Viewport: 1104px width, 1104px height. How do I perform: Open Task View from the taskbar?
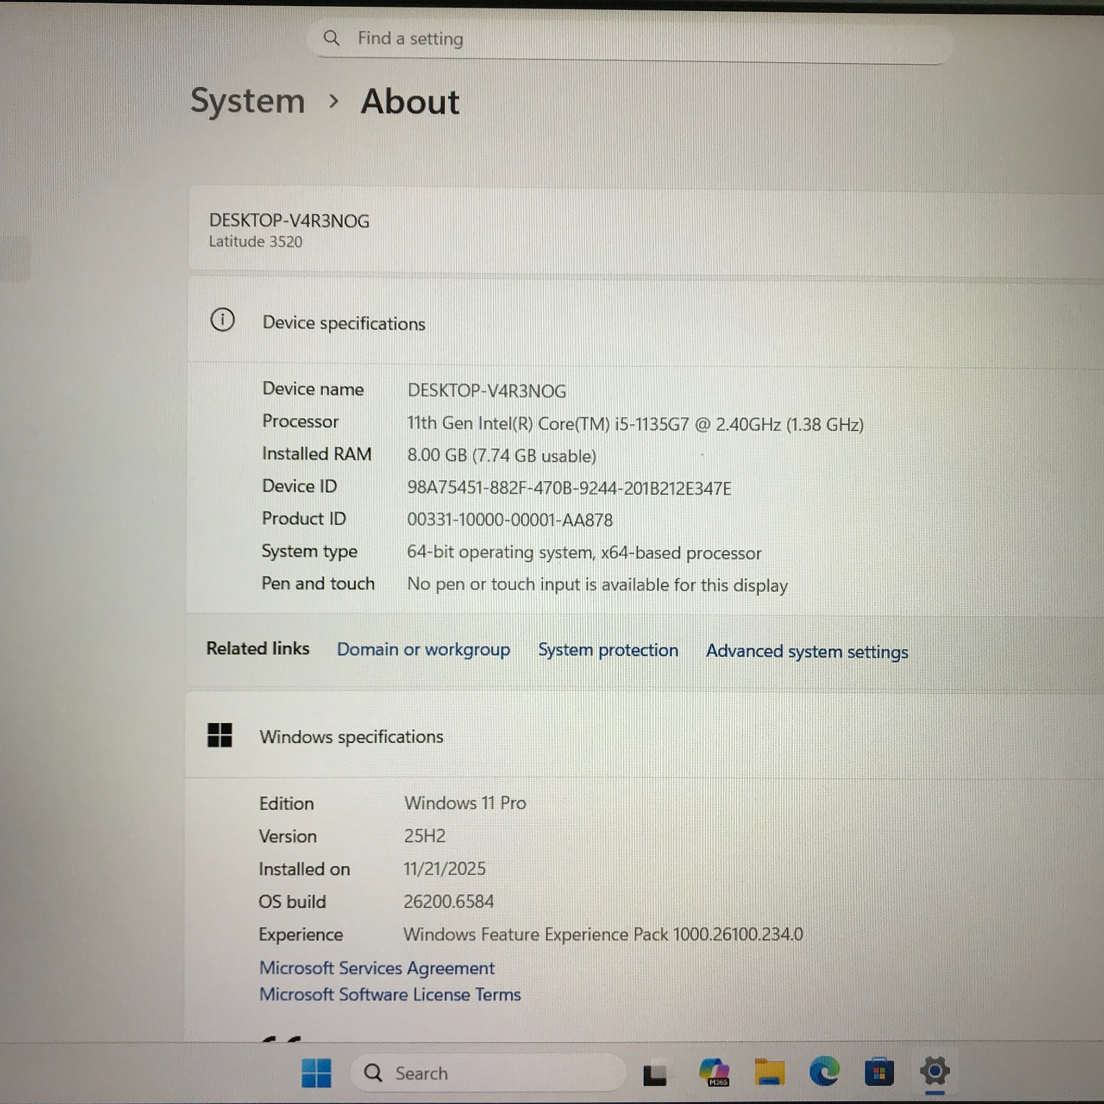(x=654, y=1074)
